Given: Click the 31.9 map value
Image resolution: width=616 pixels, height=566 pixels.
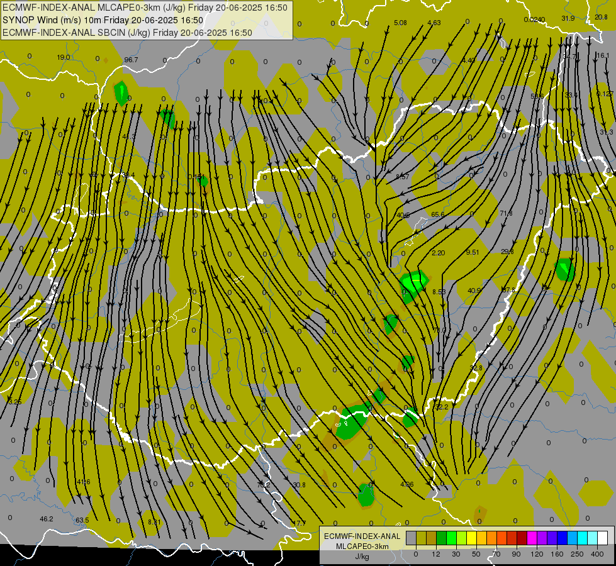Looking at the screenshot, I should 568,18.
